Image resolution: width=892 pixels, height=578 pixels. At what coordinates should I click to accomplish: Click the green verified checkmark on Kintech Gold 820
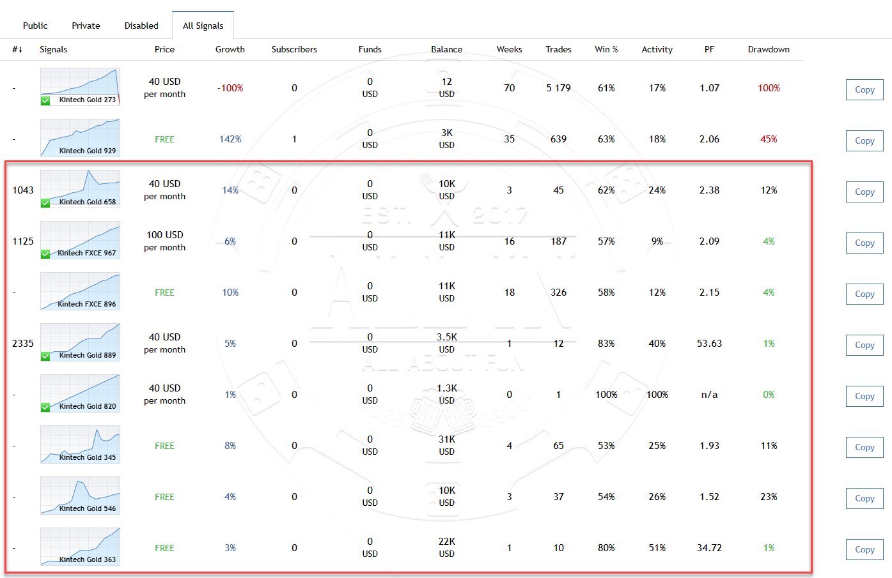[x=45, y=407]
